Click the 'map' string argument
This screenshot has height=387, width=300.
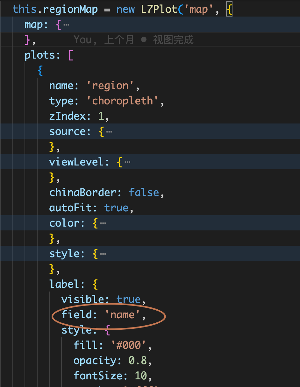[199, 9]
